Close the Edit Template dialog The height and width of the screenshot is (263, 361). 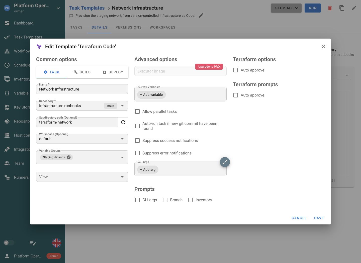(323, 47)
